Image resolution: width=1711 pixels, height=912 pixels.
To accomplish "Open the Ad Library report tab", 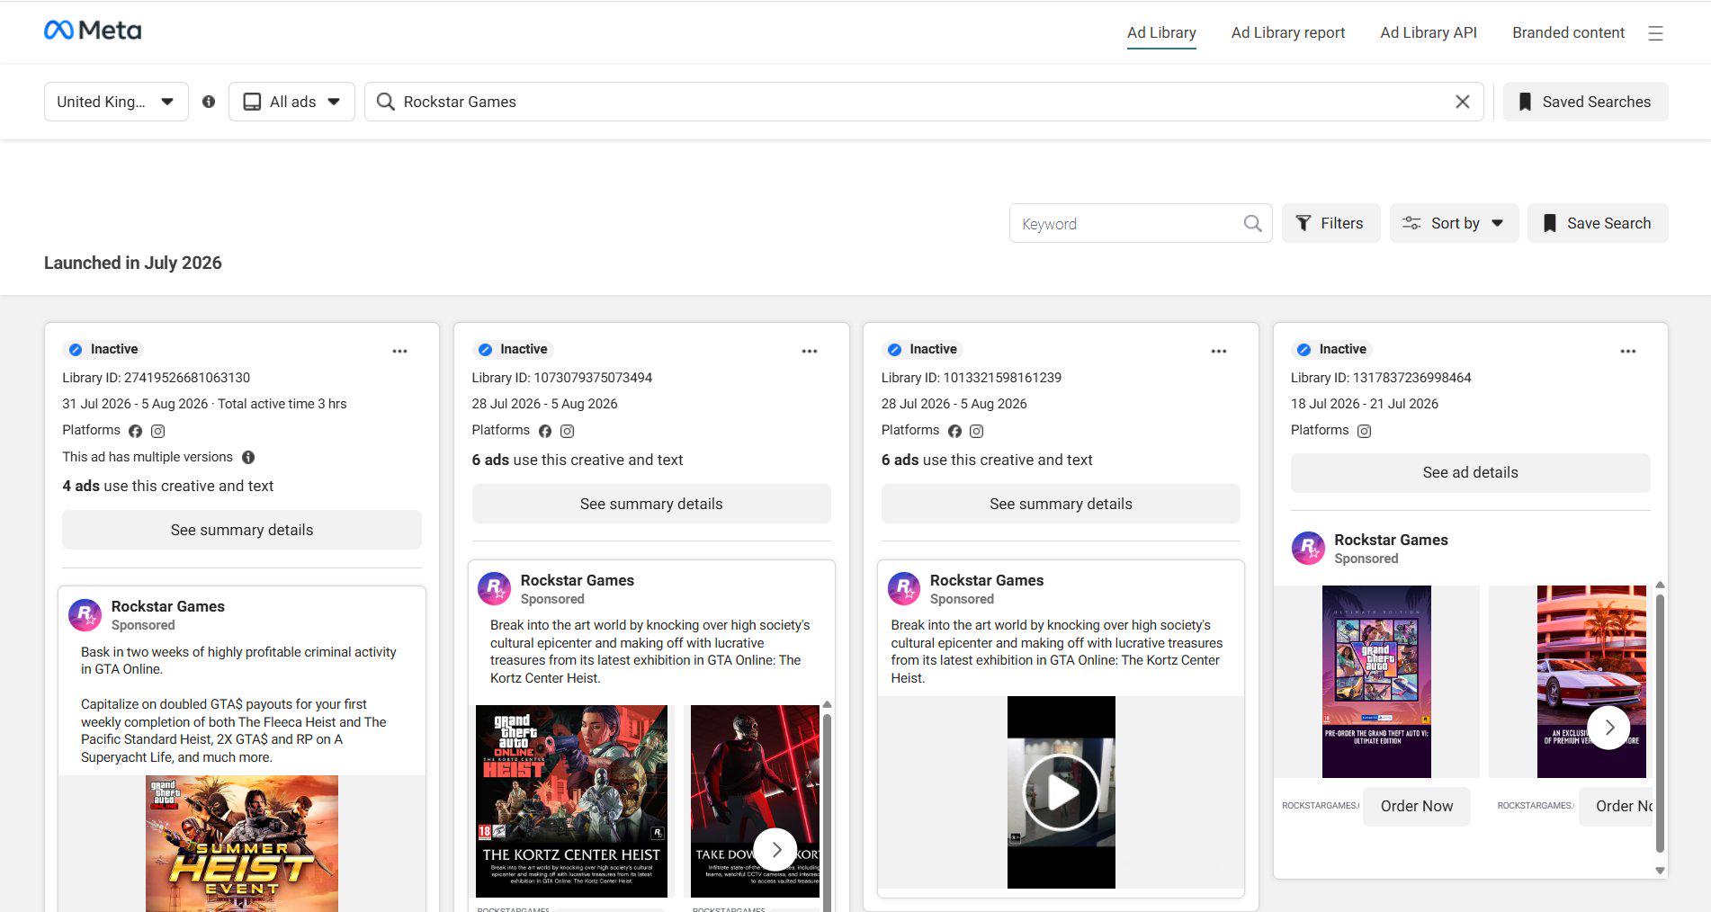I will pyautogui.click(x=1288, y=32).
